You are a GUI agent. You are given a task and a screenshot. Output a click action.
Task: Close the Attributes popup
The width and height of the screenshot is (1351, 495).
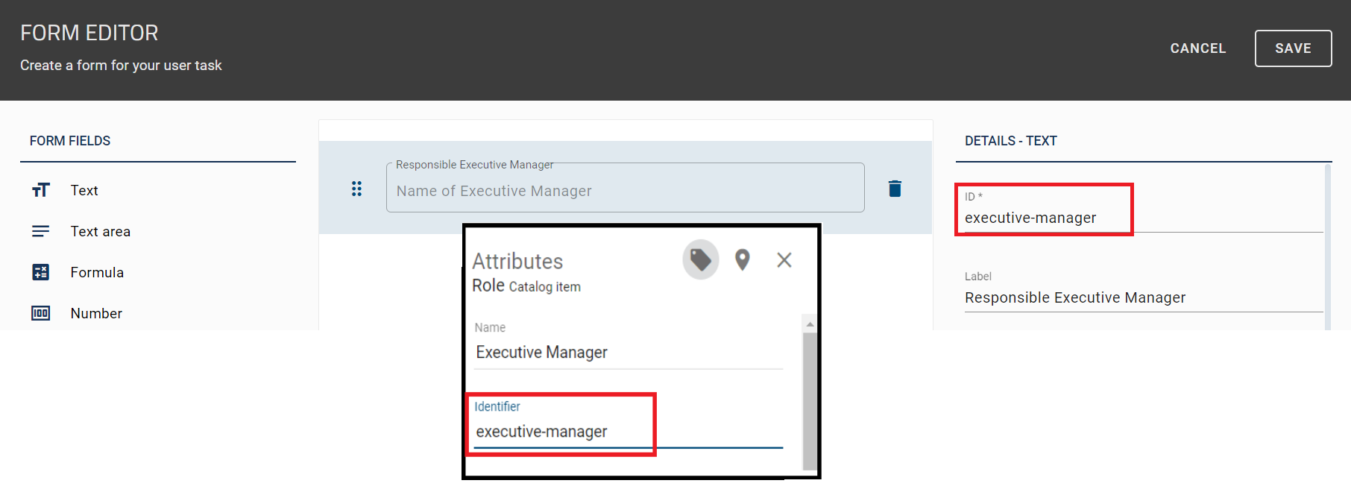(784, 259)
